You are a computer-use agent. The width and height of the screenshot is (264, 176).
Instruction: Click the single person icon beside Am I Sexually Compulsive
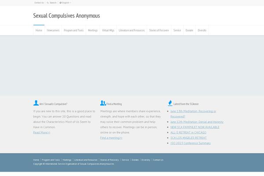click(x=36, y=103)
